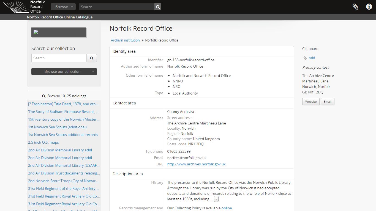Image resolution: width=376 pixels, height=211 pixels.
Task: Open 31st Field Regiment of the Royal Artillery
Action: point(64,188)
